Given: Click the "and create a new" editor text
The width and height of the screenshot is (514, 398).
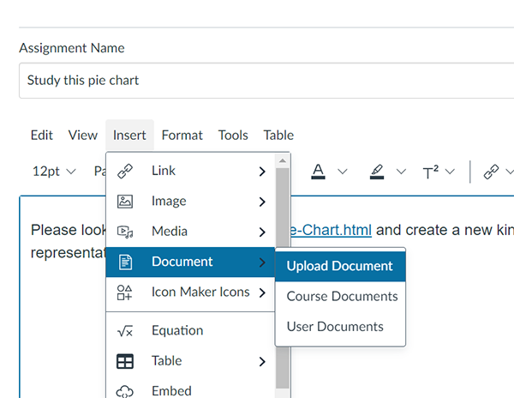Looking at the screenshot, I should point(434,230).
